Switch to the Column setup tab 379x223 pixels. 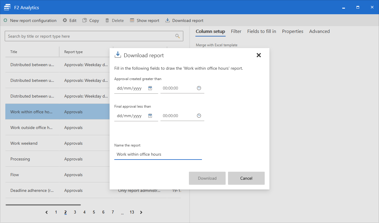pos(211,31)
